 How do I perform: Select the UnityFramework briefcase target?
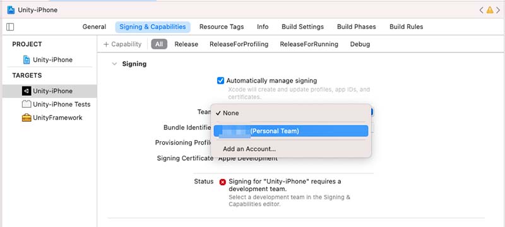(52, 118)
